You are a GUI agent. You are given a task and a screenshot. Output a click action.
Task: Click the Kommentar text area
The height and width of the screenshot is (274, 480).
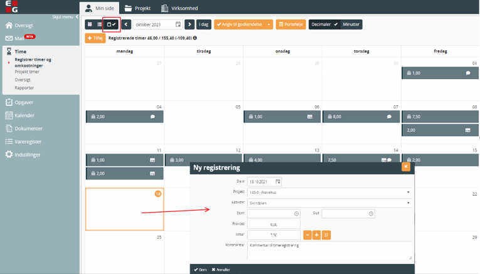pyautogui.click(x=329, y=250)
